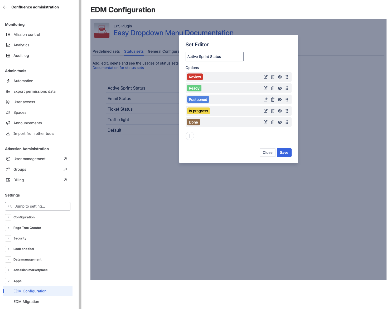391x309 pixels.
Task: Open Billing external link arrow
Action: [x=65, y=180]
